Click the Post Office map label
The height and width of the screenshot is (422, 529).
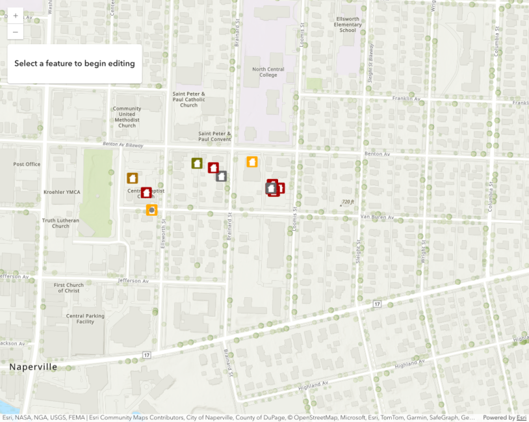(x=27, y=164)
